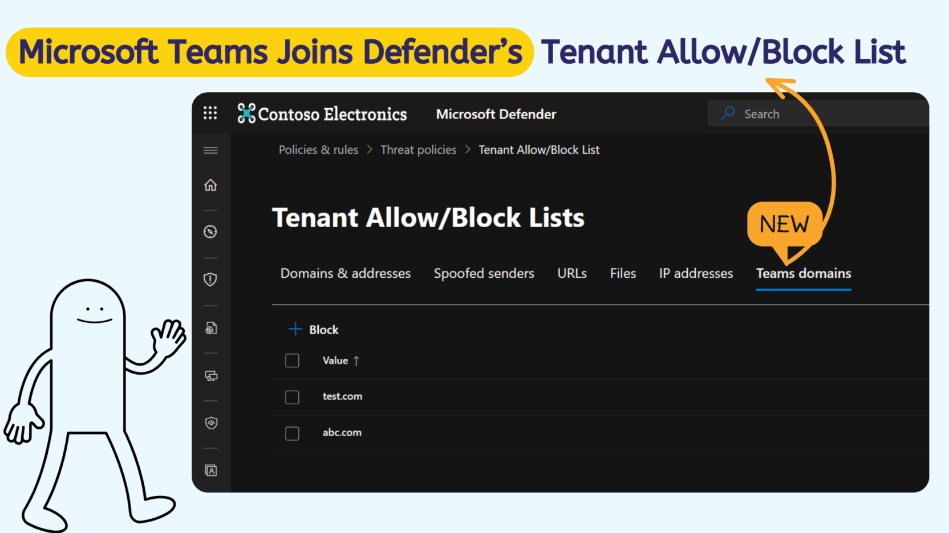Toggle the hamburger navigation menu
This screenshot has height=533, width=949.
210,150
